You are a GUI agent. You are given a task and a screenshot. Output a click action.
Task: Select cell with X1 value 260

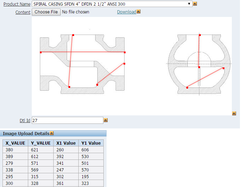click(66, 150)
